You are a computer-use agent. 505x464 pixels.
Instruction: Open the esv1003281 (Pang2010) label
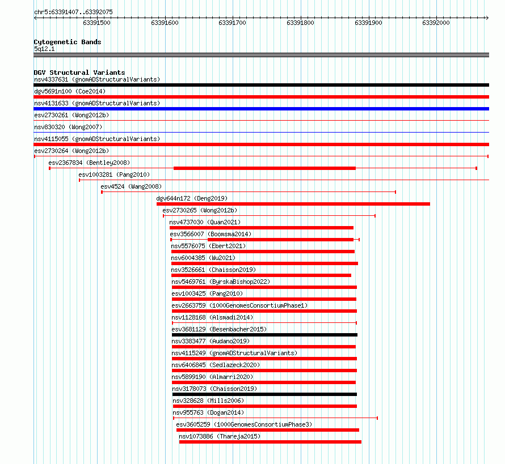click(114, 174)
